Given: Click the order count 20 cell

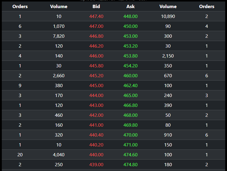Looking at the screenshot, I should tap(20, 155).
